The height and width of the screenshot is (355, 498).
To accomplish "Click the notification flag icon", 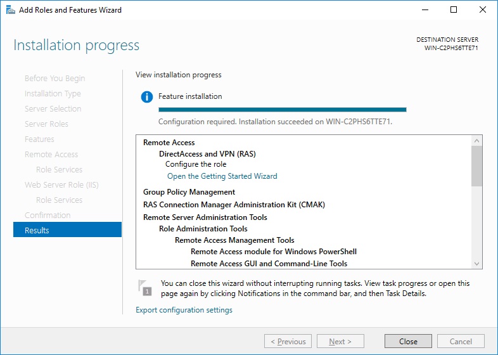I will (145, 288).
